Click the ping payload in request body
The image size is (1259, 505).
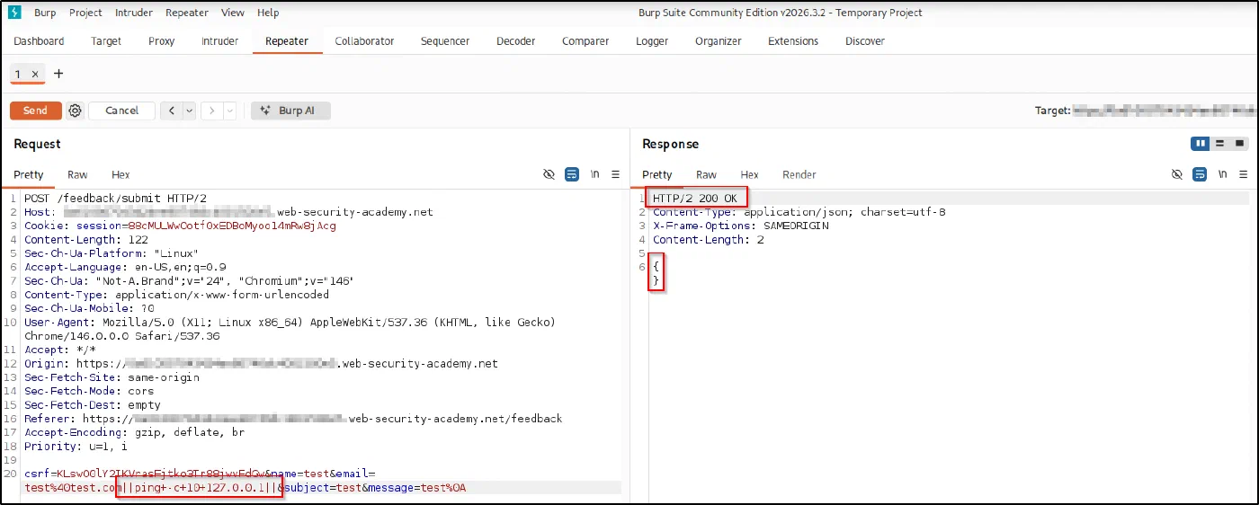coord(200,488)
